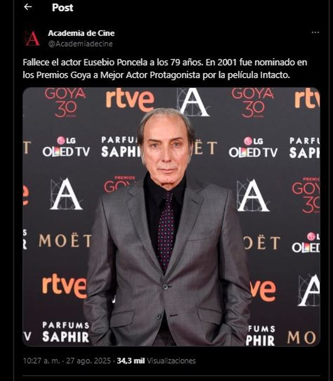
Task: Go back using the arrow icon
Action: [x=28, y=7]
